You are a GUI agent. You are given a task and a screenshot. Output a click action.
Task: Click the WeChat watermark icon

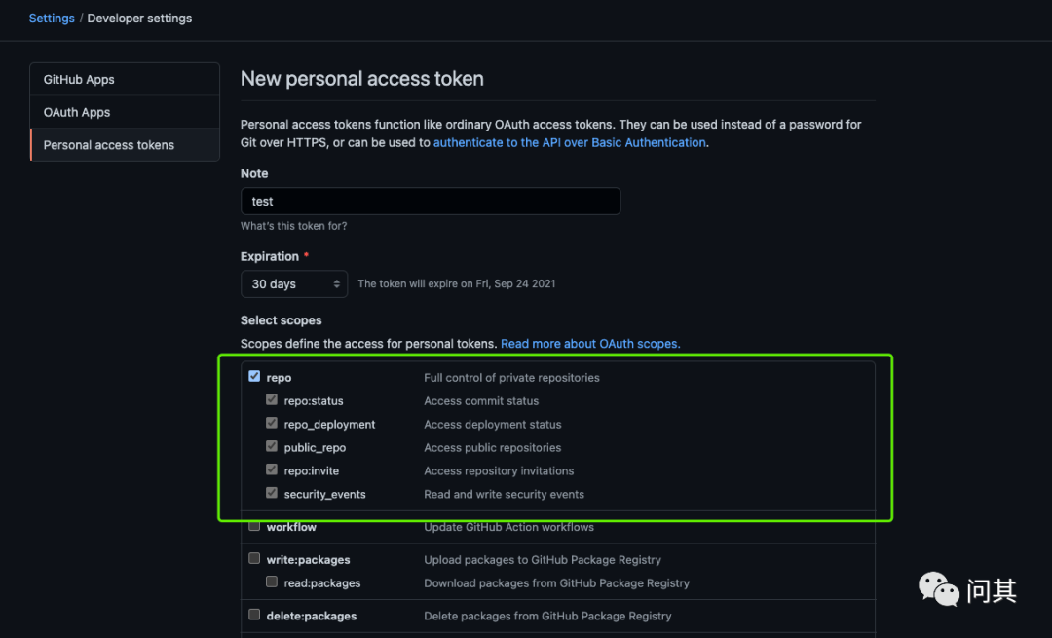point(940,589)
